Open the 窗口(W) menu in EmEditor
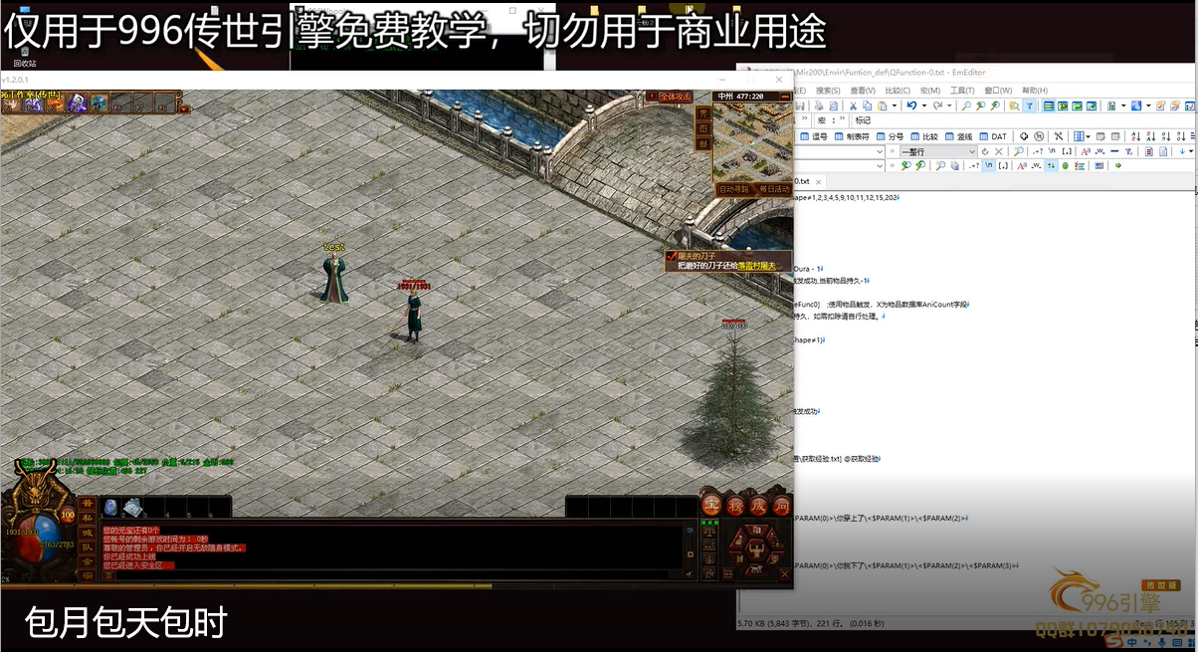The image size is (1198, 652). click(998, 91)
